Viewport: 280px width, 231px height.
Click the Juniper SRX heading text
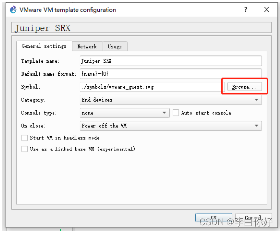tap(43, 28)
